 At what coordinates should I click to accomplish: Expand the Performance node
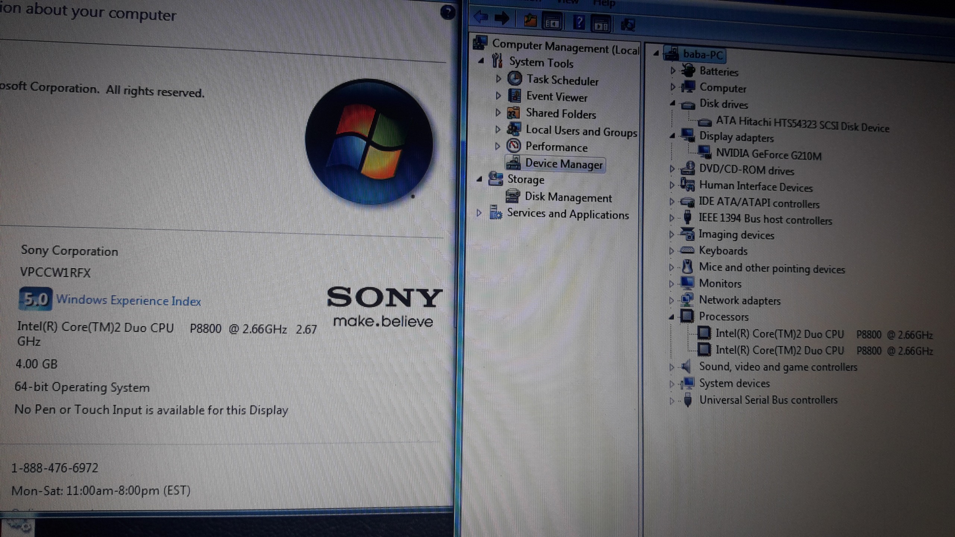pyautogui.click(x=498, y=146)
